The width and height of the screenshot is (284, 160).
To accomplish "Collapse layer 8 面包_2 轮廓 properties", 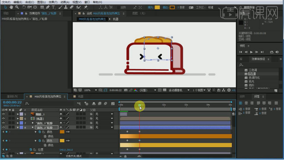I will [x=18, y=127].
